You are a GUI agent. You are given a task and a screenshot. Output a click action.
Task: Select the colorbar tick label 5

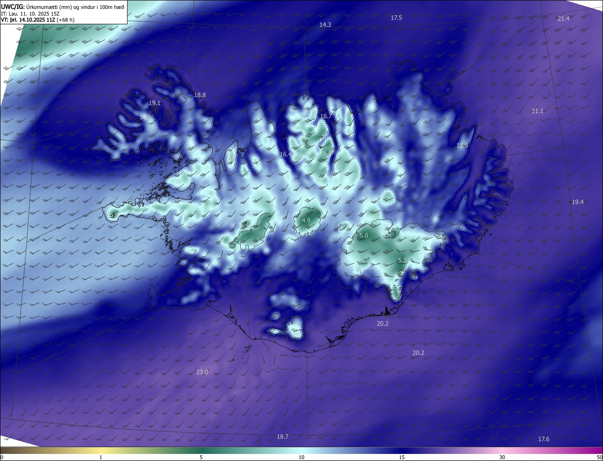[201, 457]
